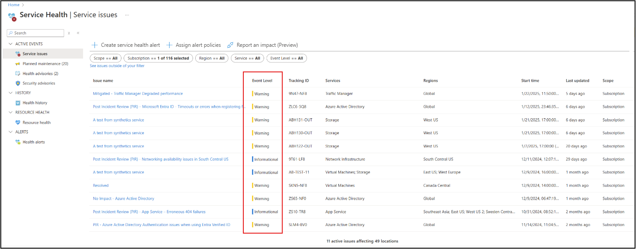The image size is (636, 249).
Task: Open No Impact - Azure Active Directory issue
Action: click(x=124, y=199)
